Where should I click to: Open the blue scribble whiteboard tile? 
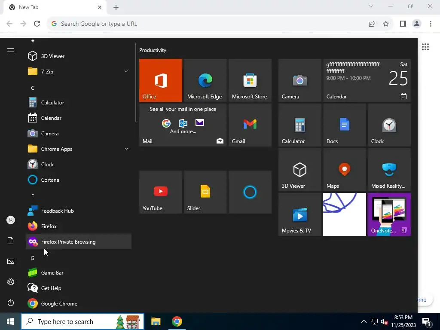click(x=345, y=214)
